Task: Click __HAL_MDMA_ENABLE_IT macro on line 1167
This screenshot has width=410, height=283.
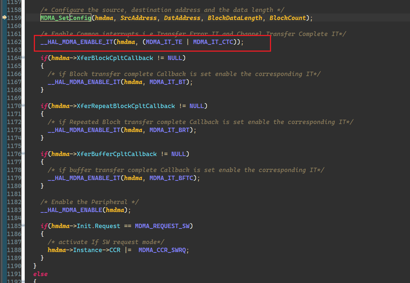Action: pyautogui.click(x=84, y=82)
